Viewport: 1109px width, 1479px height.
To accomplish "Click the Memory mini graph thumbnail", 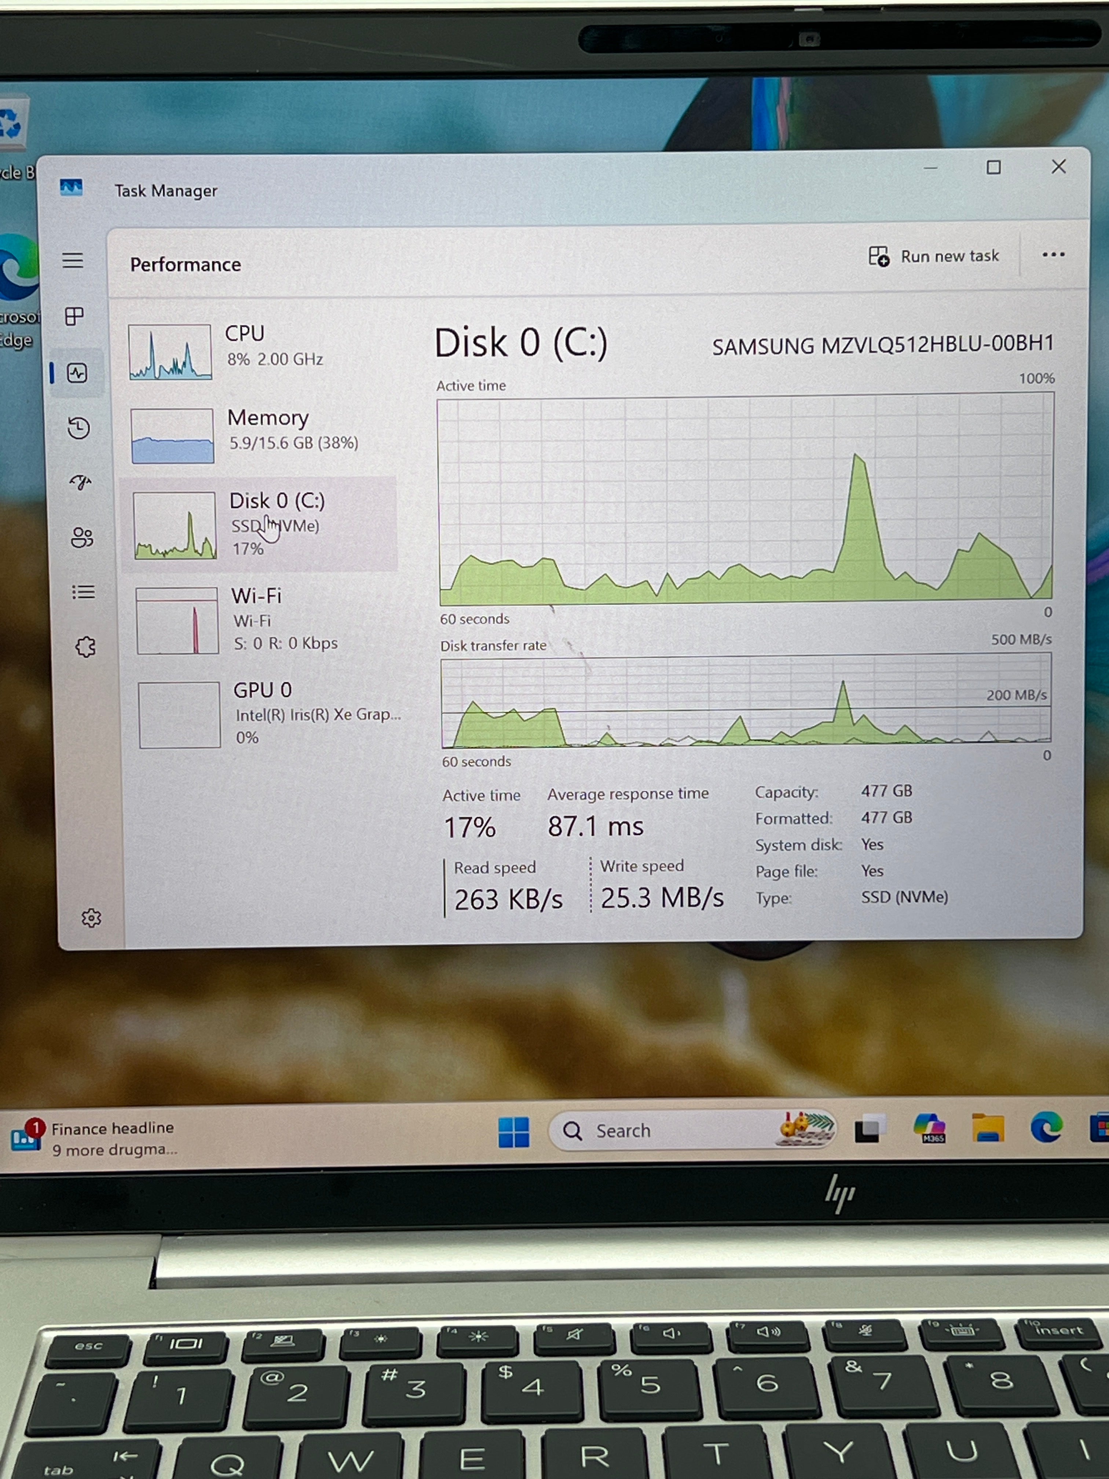I will click(x=172, y=435).
